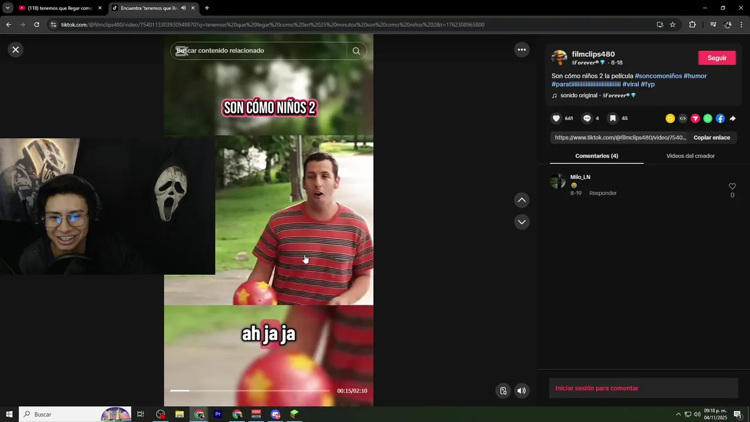The image size is (750, 422).
Task: Open the tab search dropdown arrow
Action: 7,8
